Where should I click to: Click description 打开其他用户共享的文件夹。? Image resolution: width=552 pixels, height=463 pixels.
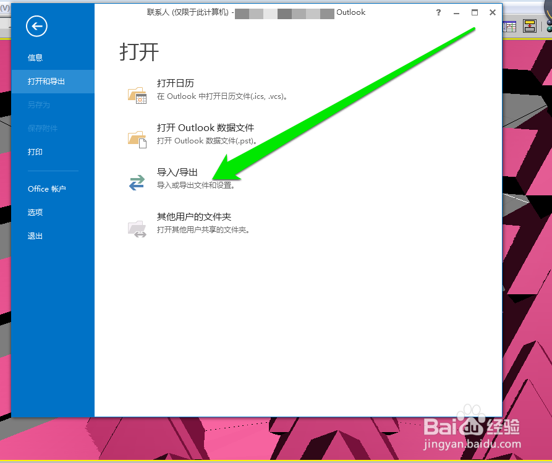[203, 230]
